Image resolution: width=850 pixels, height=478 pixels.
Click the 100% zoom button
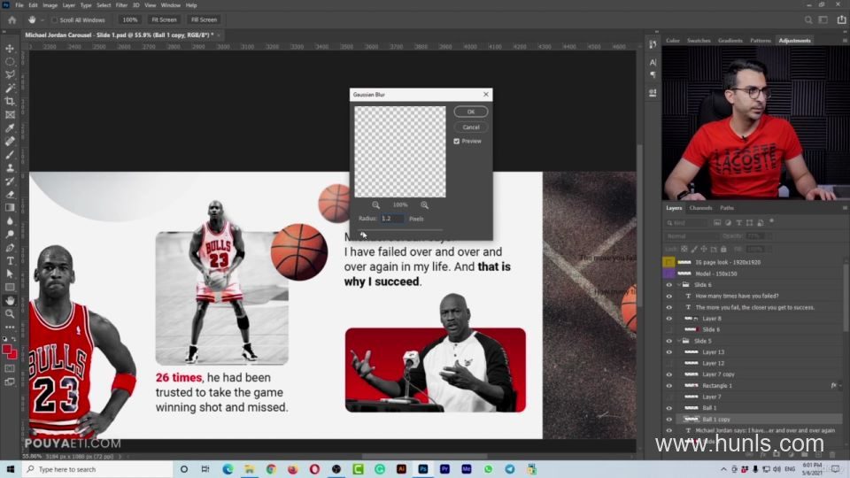[x=130, y=20]
